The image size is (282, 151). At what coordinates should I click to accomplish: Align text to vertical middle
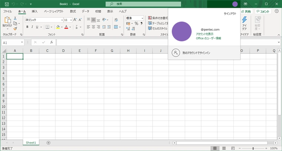(94, 20)
